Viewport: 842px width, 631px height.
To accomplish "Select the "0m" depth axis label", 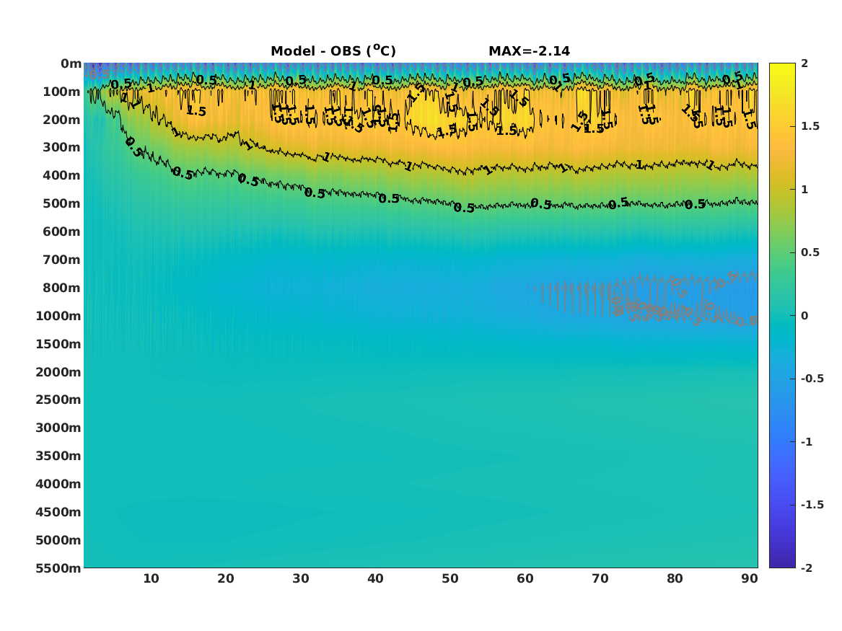I will click(71, 64).
